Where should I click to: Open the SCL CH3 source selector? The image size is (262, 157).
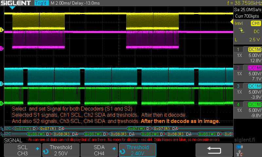[23, 150]
